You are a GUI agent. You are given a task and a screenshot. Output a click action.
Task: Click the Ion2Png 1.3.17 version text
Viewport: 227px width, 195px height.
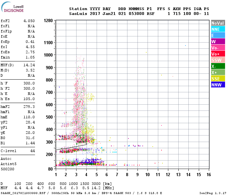(x=213, y=193)
